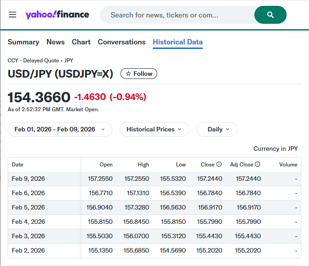The width and height of the screenshot is (309, 266).
Task: Open the Conversations tab
Action: [122, 42]
